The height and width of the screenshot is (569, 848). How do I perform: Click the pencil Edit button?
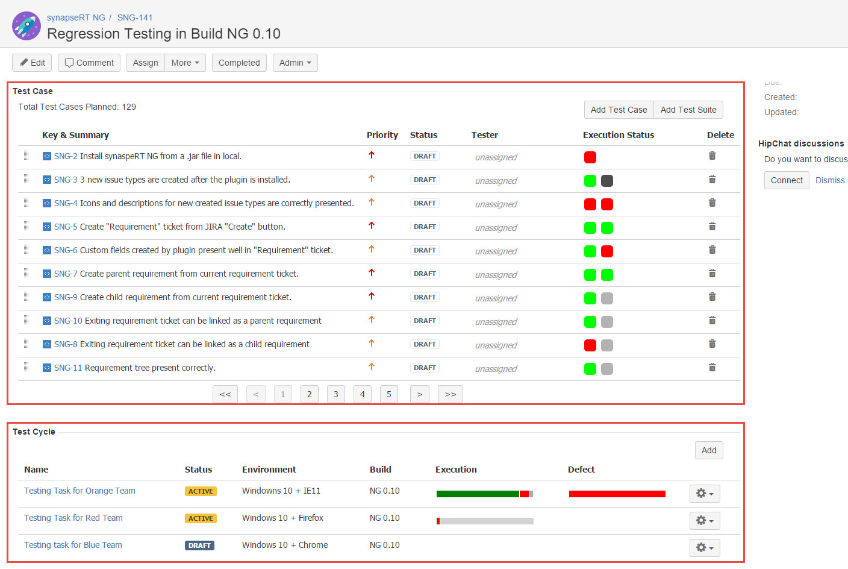point(32,63)
